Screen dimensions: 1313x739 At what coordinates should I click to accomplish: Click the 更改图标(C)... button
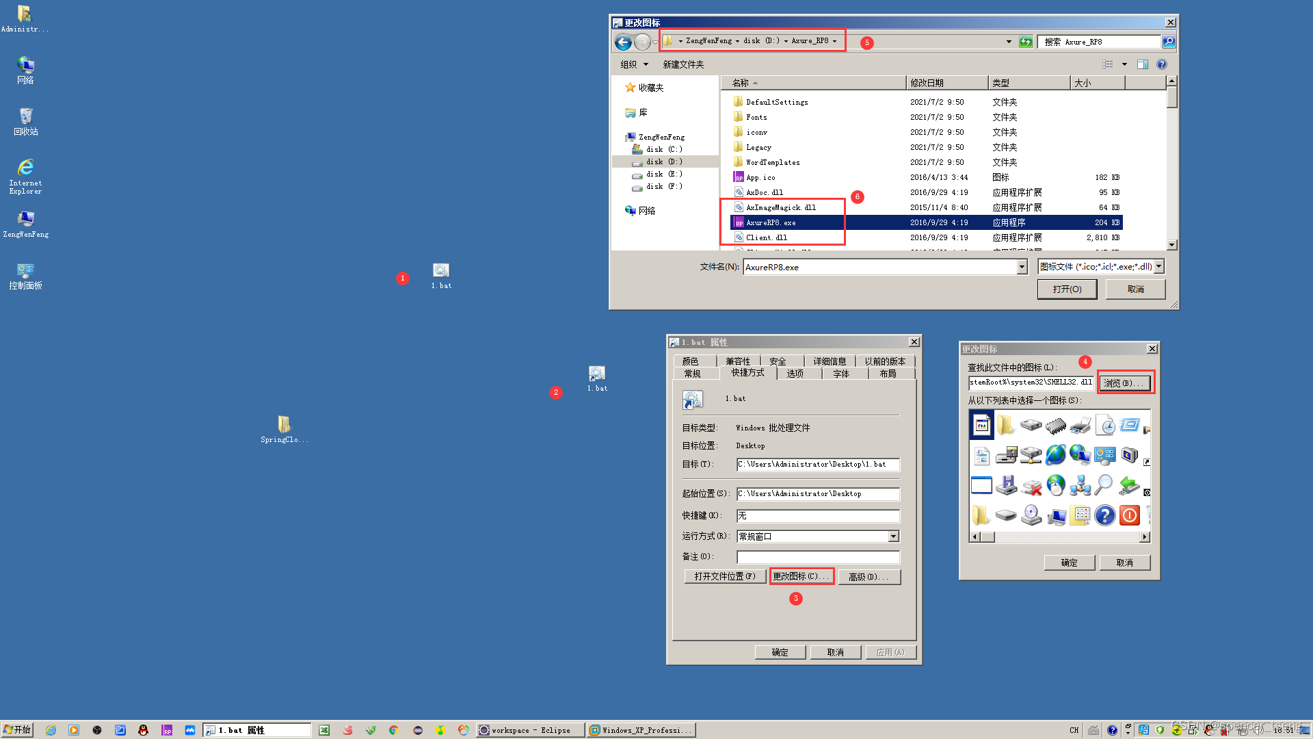(x=801, y=576)
